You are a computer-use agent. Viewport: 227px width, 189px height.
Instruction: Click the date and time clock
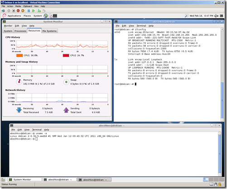pyautogui.click(x=201, y=16)
